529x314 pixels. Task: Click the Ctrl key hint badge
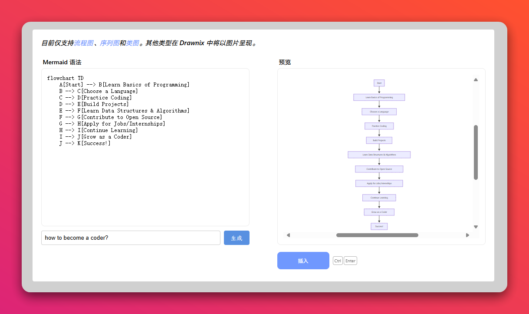[x=338, y=261]
